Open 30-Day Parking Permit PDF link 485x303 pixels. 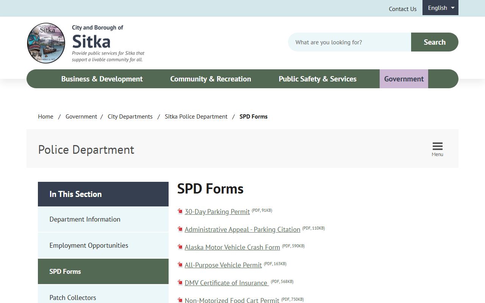click(217, 212)
